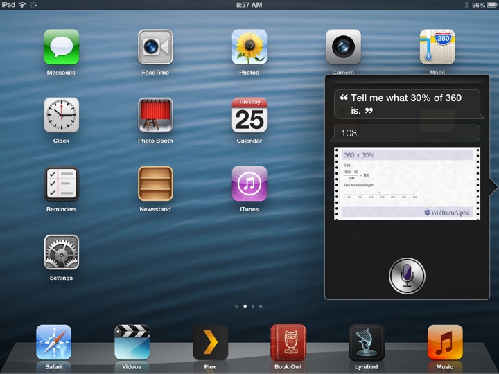The image size is (499, 374).
Task: Launch Photo Booth
Action: tap(155, 115)
